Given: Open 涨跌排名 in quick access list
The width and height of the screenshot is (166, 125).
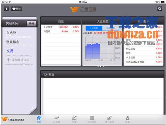Looking at the screenshot, I should [13, 42].
